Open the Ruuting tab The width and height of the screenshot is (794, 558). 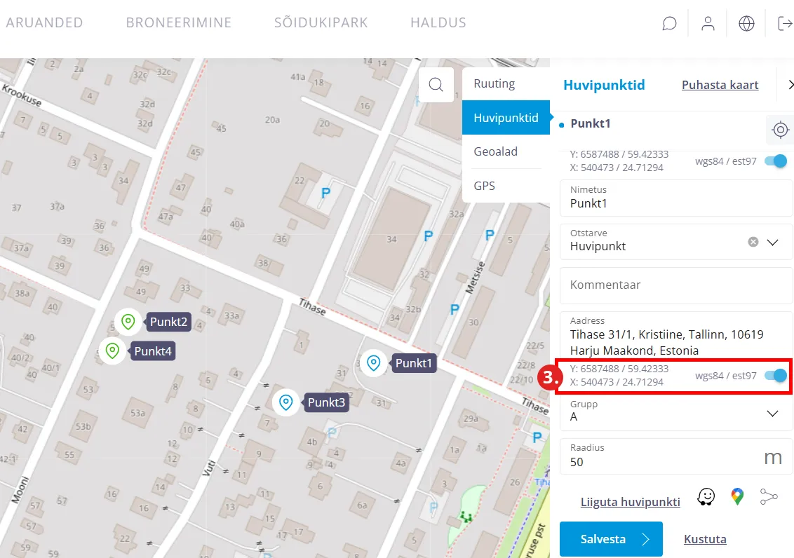click(494, 83)
